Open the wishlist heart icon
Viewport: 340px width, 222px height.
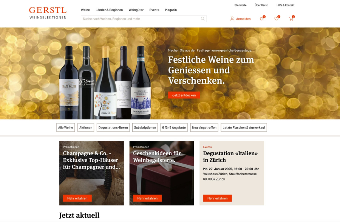pos(277,18)
